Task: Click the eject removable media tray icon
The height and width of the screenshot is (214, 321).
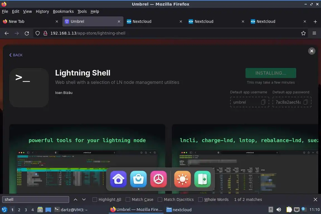Action: tap(271, 210)
